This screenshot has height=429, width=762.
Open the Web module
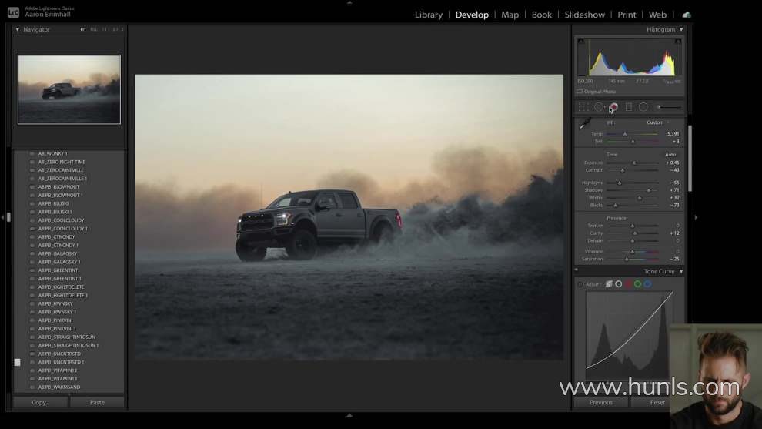pyautogui.click(x=657, y=15)
